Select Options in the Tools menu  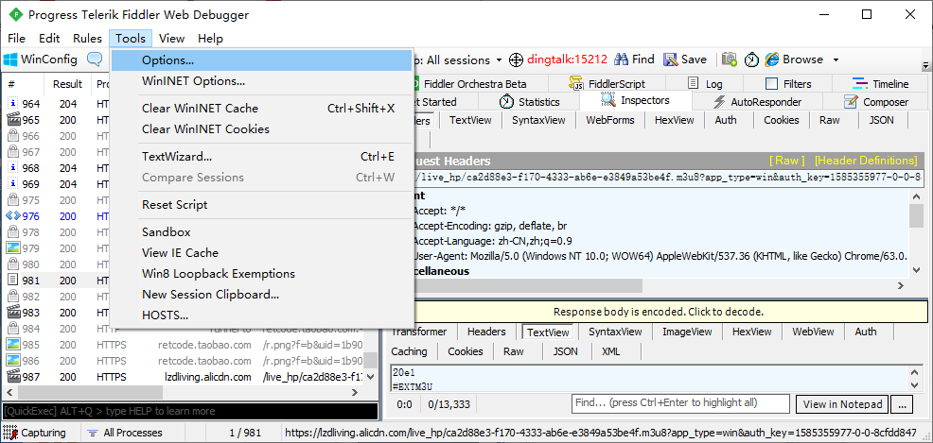(x=262, y=60)
